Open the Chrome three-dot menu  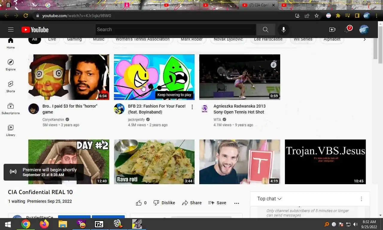(x=376, y=16)
